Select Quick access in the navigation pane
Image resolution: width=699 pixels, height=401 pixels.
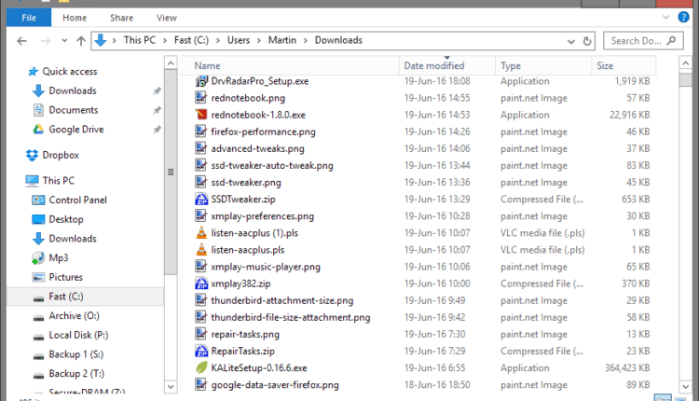click(x=70, y=72)
